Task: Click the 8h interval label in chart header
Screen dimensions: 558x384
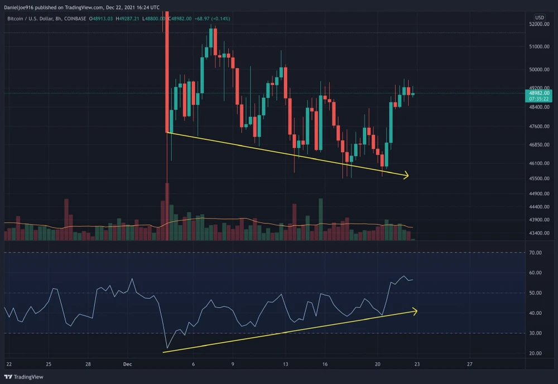Action: pos(58,18)
